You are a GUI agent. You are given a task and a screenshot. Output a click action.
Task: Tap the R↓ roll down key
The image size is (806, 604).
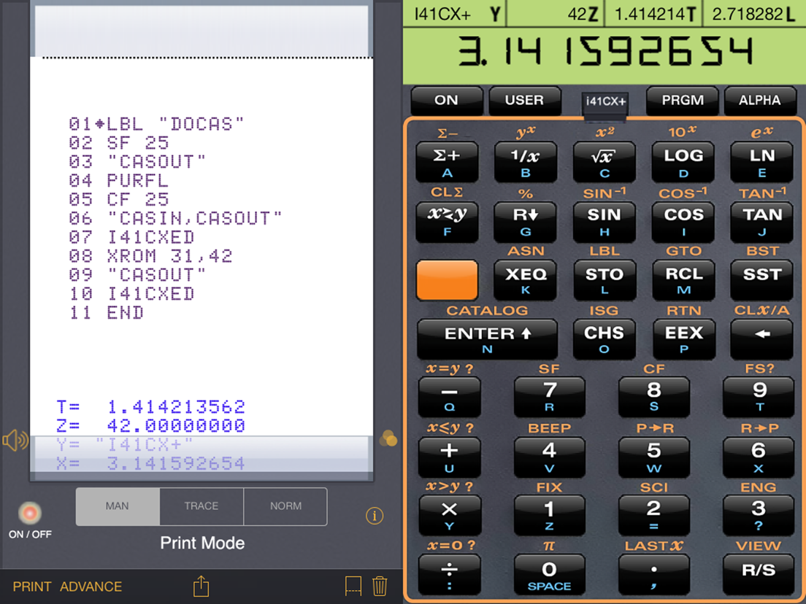point(526,221)
